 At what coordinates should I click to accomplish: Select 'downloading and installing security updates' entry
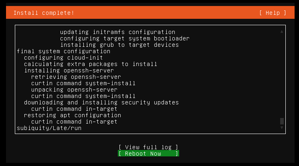click(101, 102)
